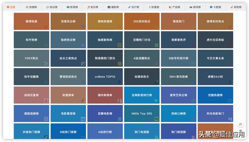Screen dimensions: 249x142
Task: Click the grid icon on 豆瓣热门讨论 card
Action: [156, 45]
